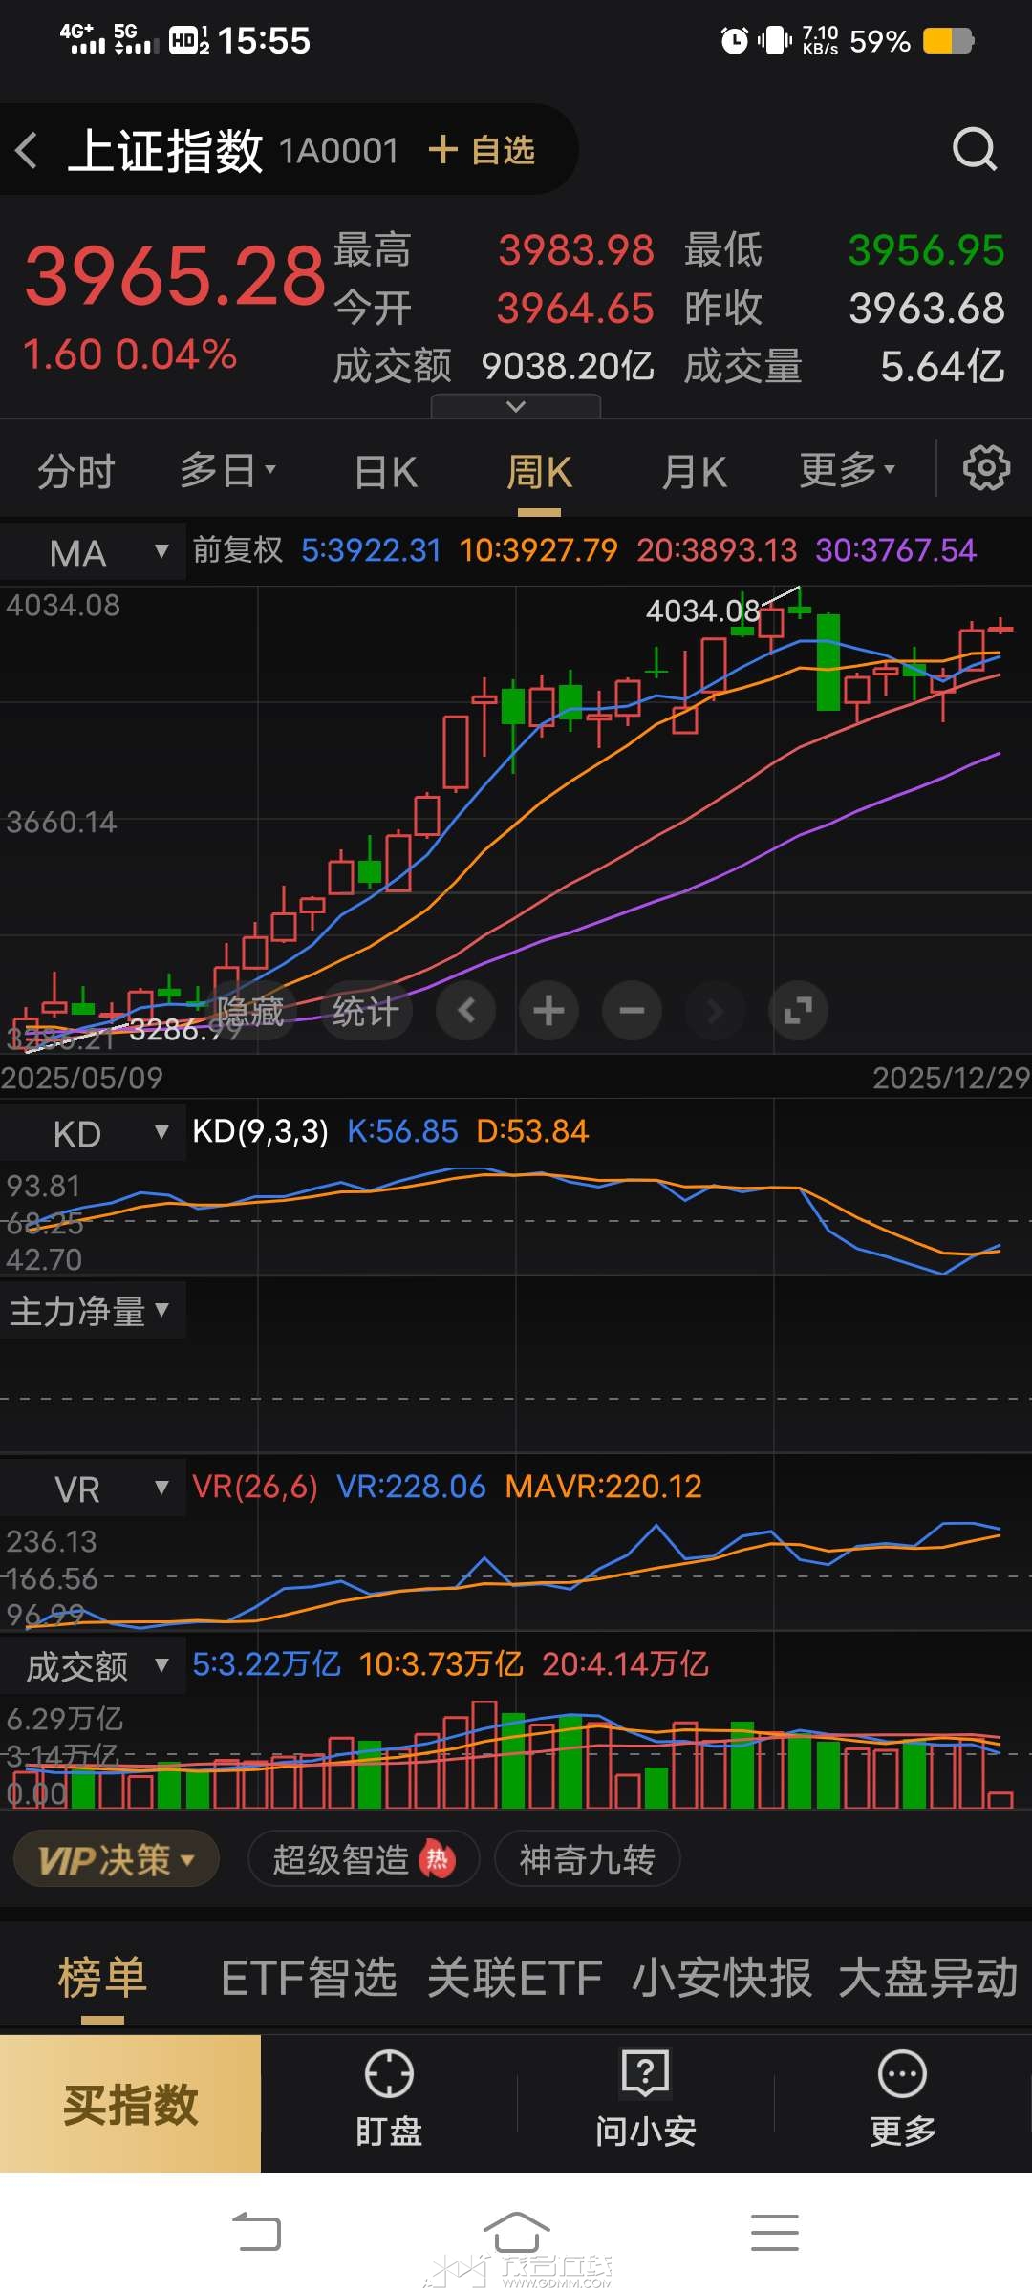Expand quote details chevron below stats
Image resolution: width=1032 pixels, height=2293 pixels.
click(516, 407)
